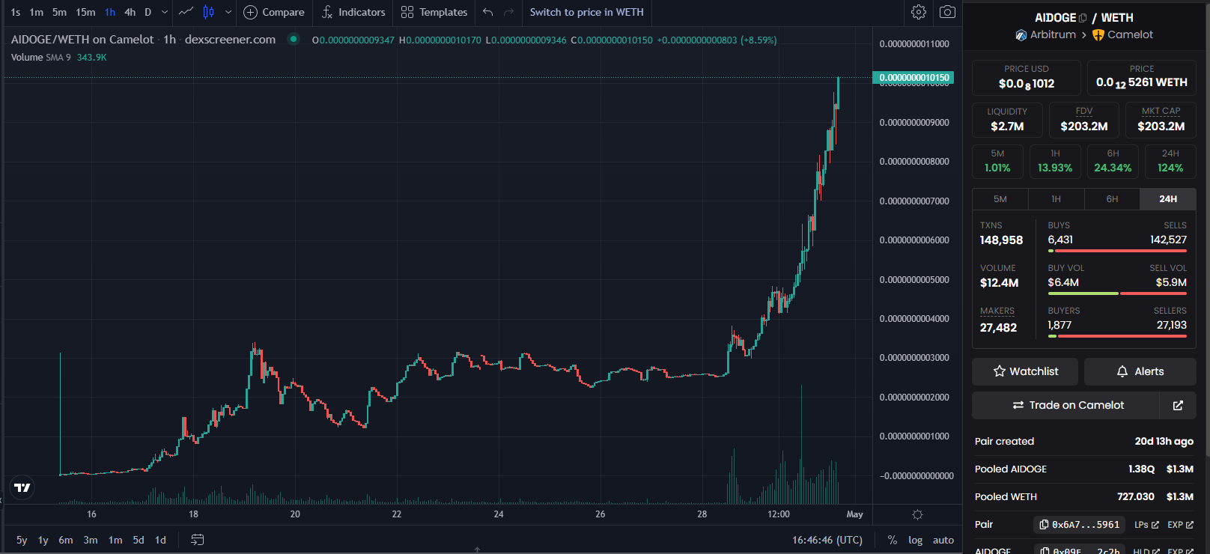Screen dimensions: 1210x554
Task: Open the timezone menu showing 16:46:46 (UTC)
Action: [x=827, y=540]
